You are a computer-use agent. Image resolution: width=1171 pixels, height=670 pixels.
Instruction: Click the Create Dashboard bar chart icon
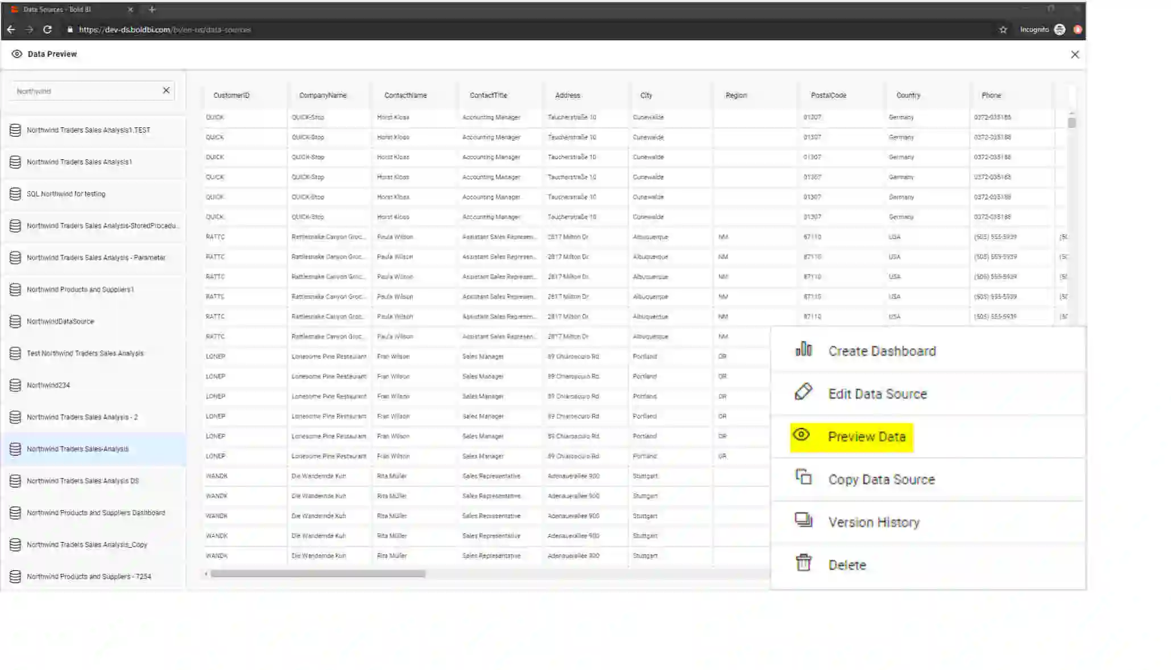click(803, 349)
